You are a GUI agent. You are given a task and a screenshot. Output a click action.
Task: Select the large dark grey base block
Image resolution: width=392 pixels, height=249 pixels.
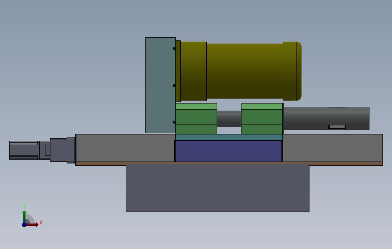217,188
